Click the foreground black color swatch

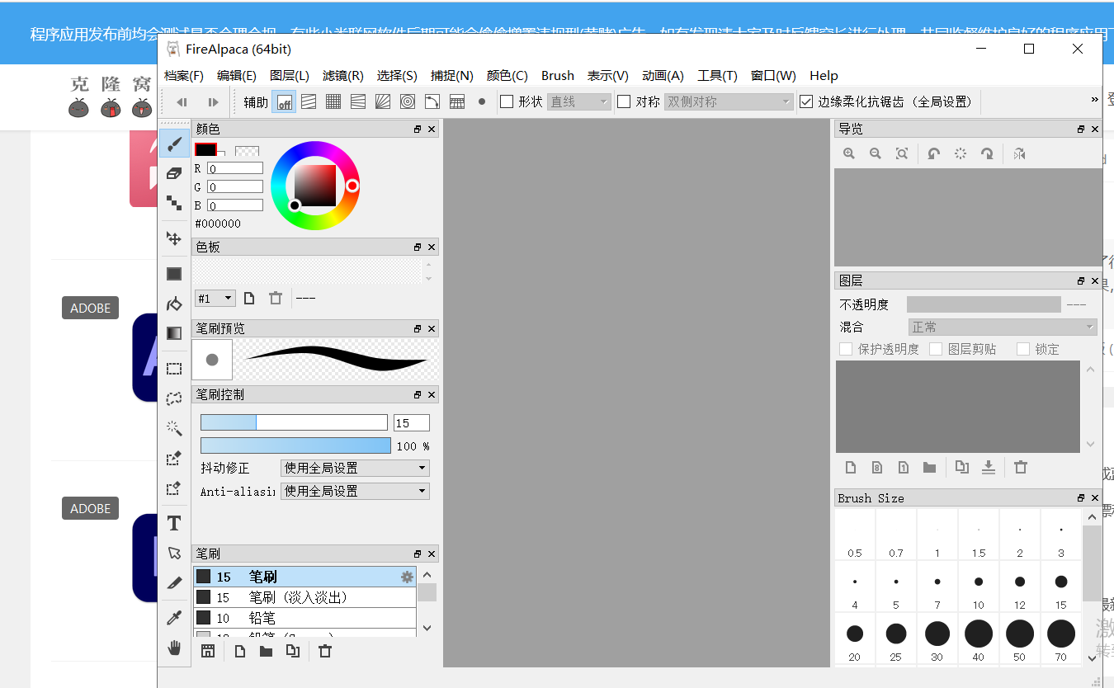(205, 150)
